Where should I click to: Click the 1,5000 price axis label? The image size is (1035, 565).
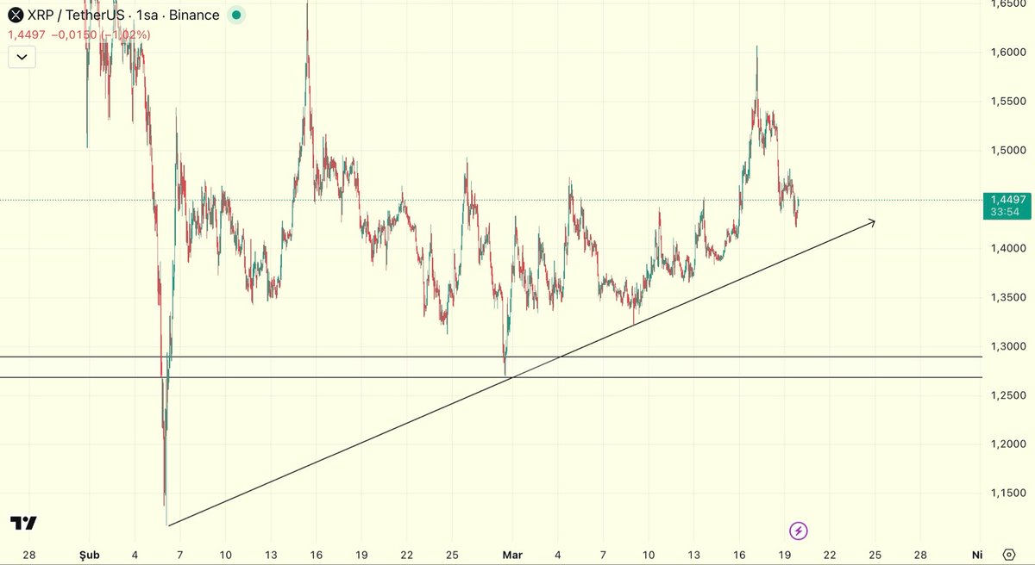click(x=1007, y=151)
